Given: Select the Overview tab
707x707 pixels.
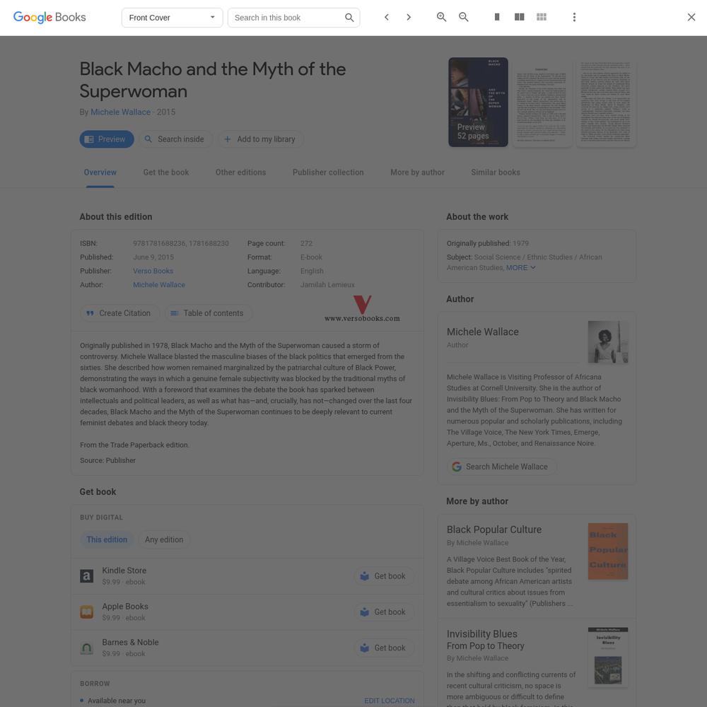Looking at the screenshot, I should (x=100, y=173).
